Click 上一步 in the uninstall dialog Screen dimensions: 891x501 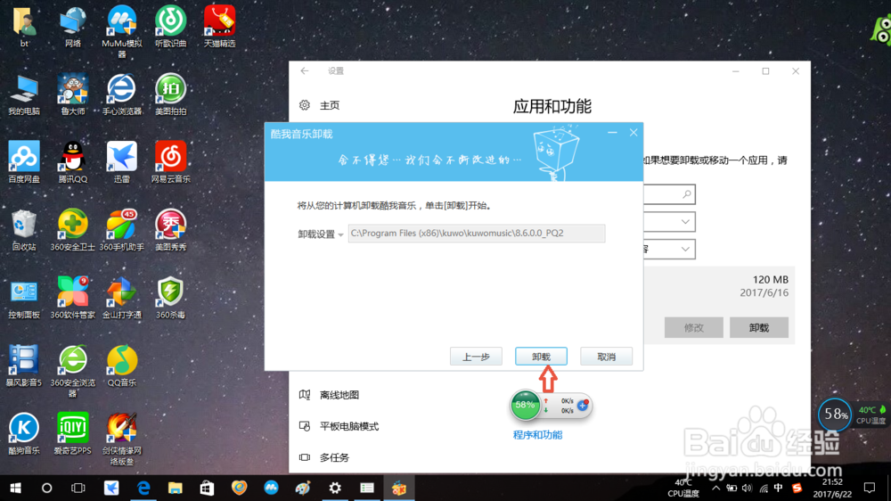point(476,357)
